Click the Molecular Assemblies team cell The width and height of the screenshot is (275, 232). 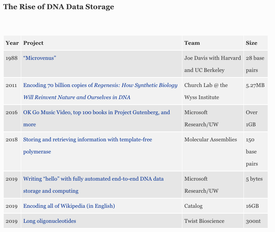pos(211,139)
